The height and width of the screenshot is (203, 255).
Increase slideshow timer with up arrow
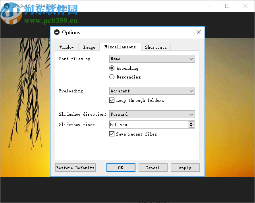point(191,123)
